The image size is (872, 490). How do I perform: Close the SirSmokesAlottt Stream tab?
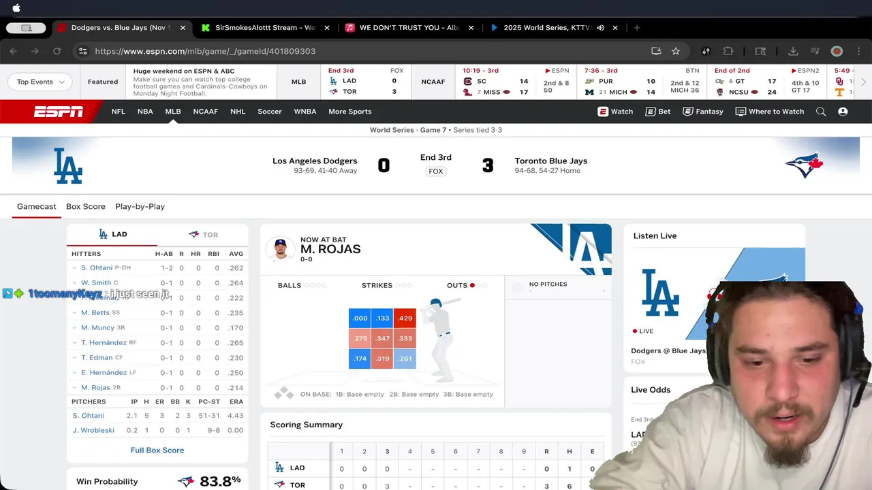click(x=327, y=28)
